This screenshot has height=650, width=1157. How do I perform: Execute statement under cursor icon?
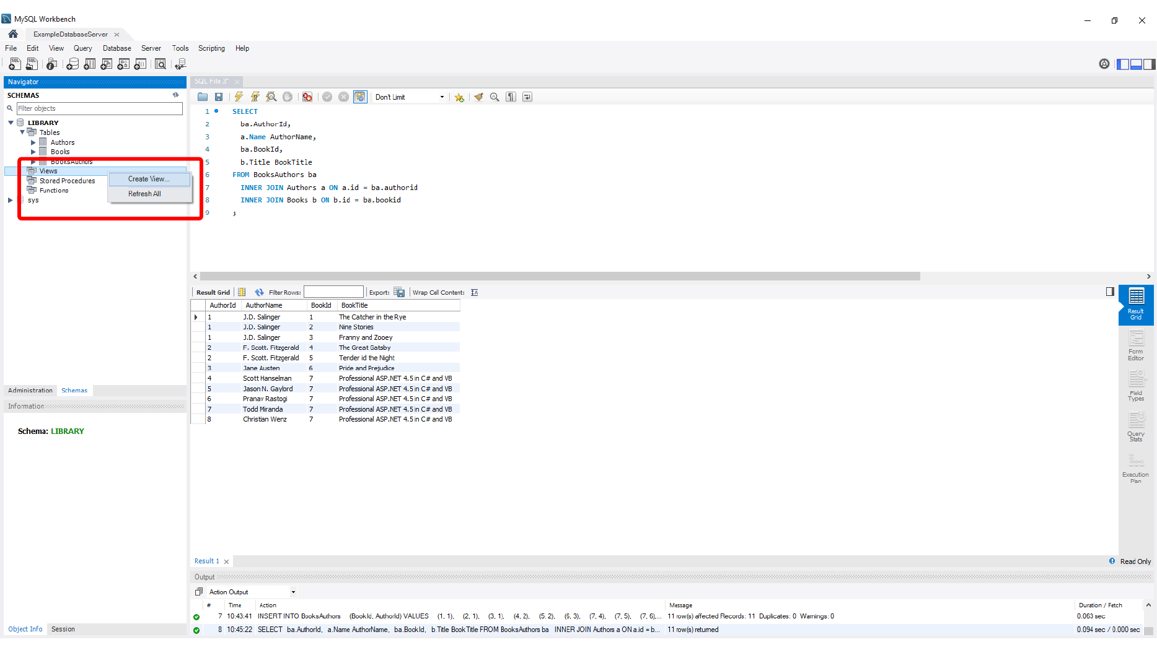pyautogui.click(x=255, y=97)
